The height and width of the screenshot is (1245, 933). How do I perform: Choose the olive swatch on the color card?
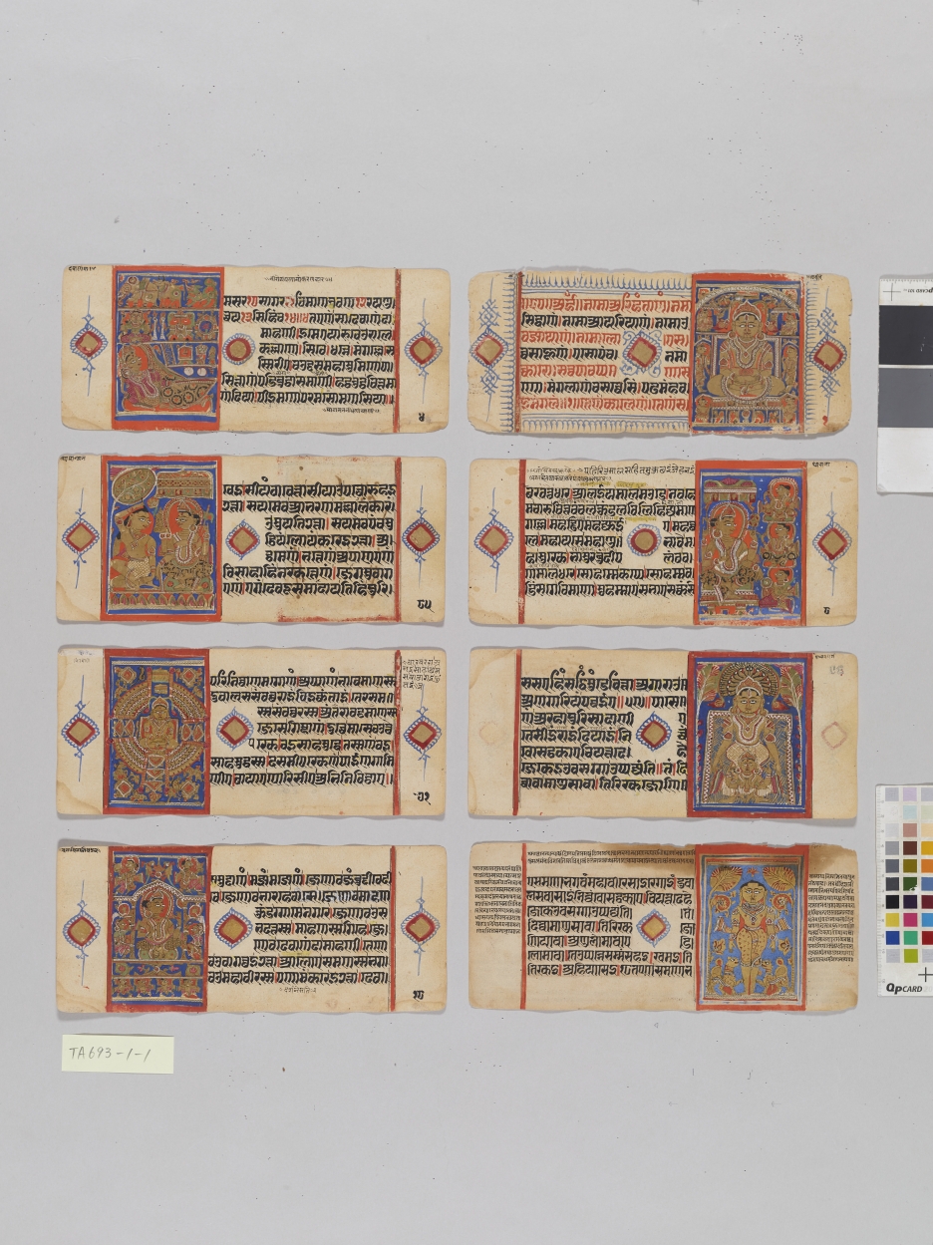[910, 866]
